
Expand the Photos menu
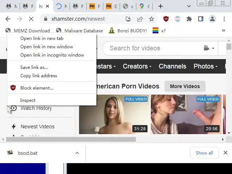[x=206, y=66]
